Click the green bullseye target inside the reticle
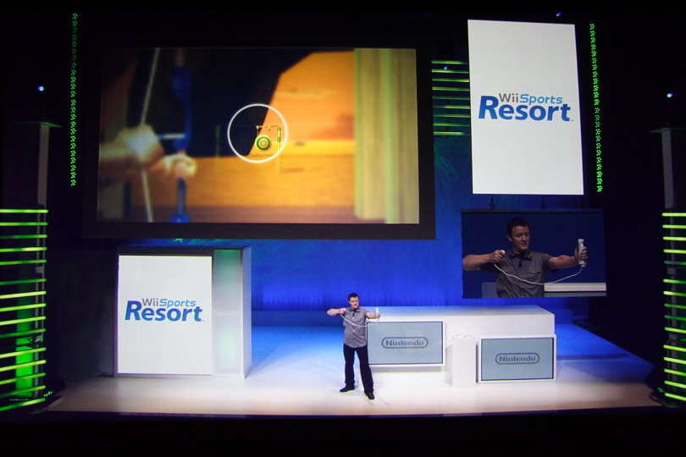 (263, 143)
